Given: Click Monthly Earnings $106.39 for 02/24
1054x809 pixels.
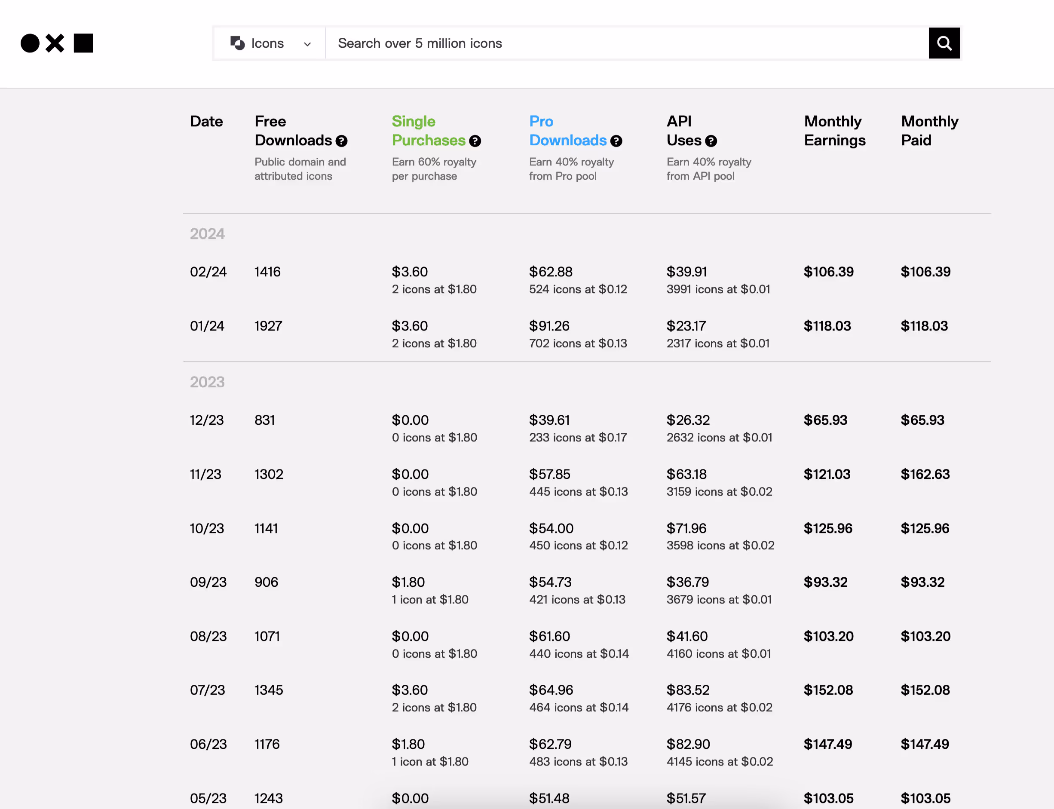Looking at the screenshot, I should click(x=828, y=272).
